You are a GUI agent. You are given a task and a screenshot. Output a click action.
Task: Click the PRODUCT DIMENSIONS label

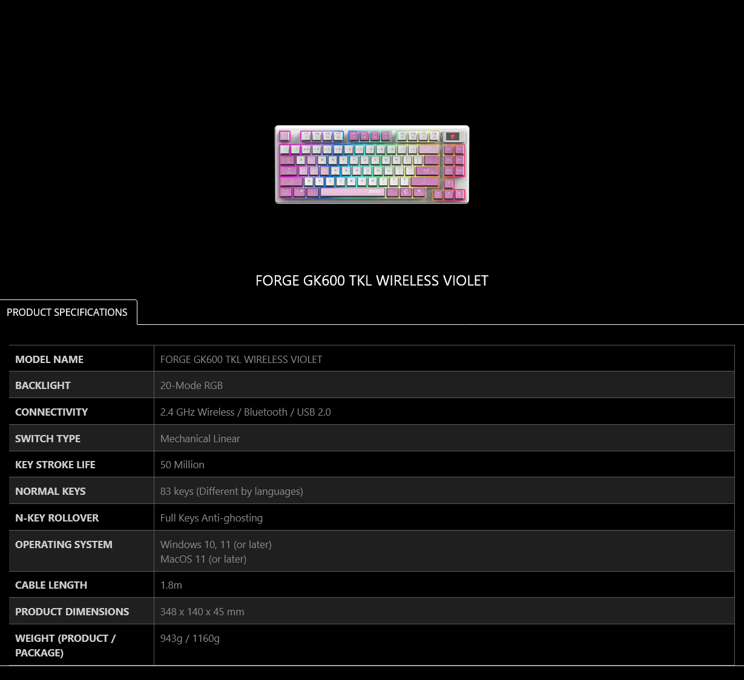pyautogui.click(x=72, y=612)
